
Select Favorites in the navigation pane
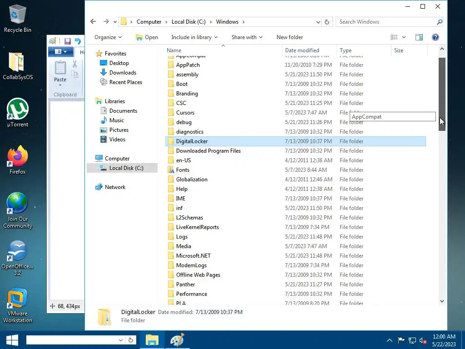coord(115,54)
